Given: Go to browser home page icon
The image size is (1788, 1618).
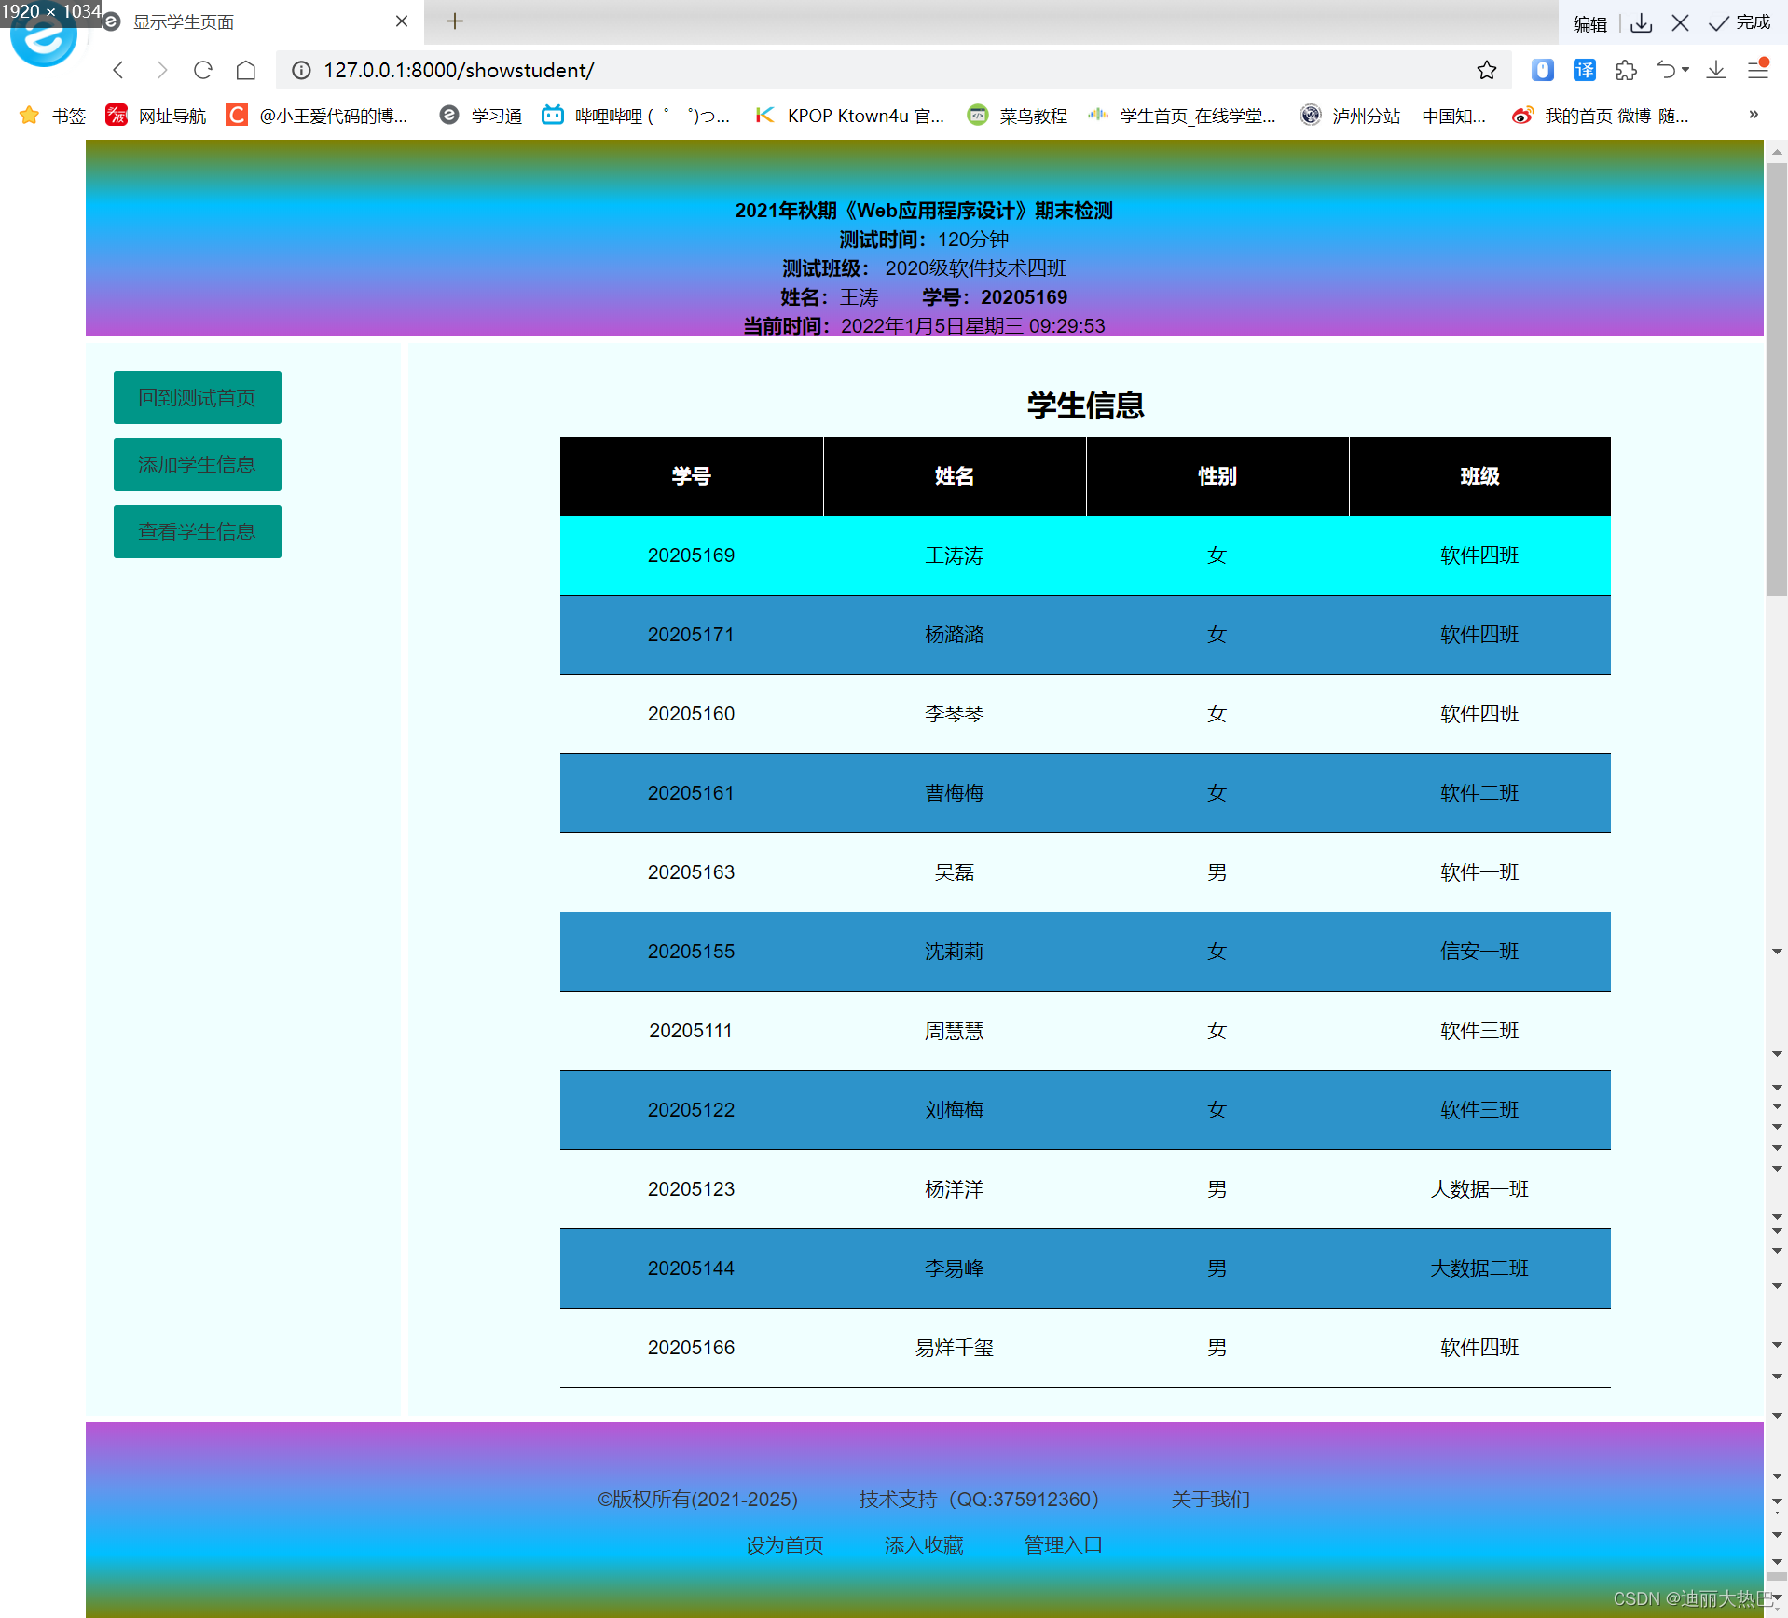Looking at the screenshot, I should click(x=246, y=70).
